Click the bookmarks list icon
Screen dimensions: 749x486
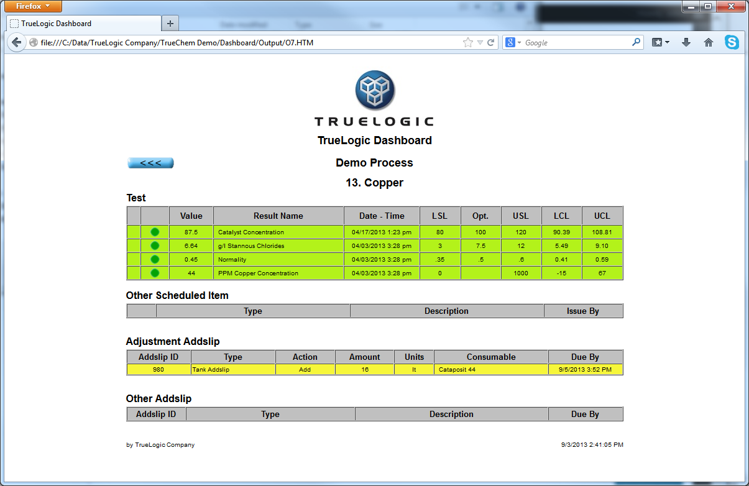pyautogui.click(x=659, y=43)
